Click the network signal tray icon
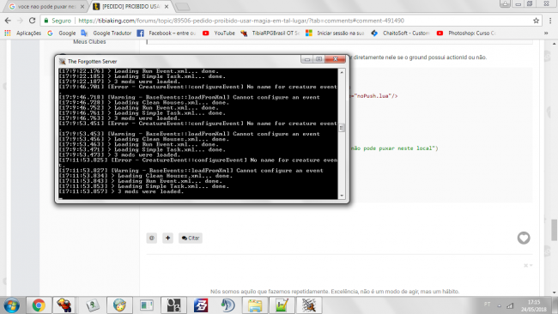This screenshot has width=558, height=314. [x=510, y=305]
